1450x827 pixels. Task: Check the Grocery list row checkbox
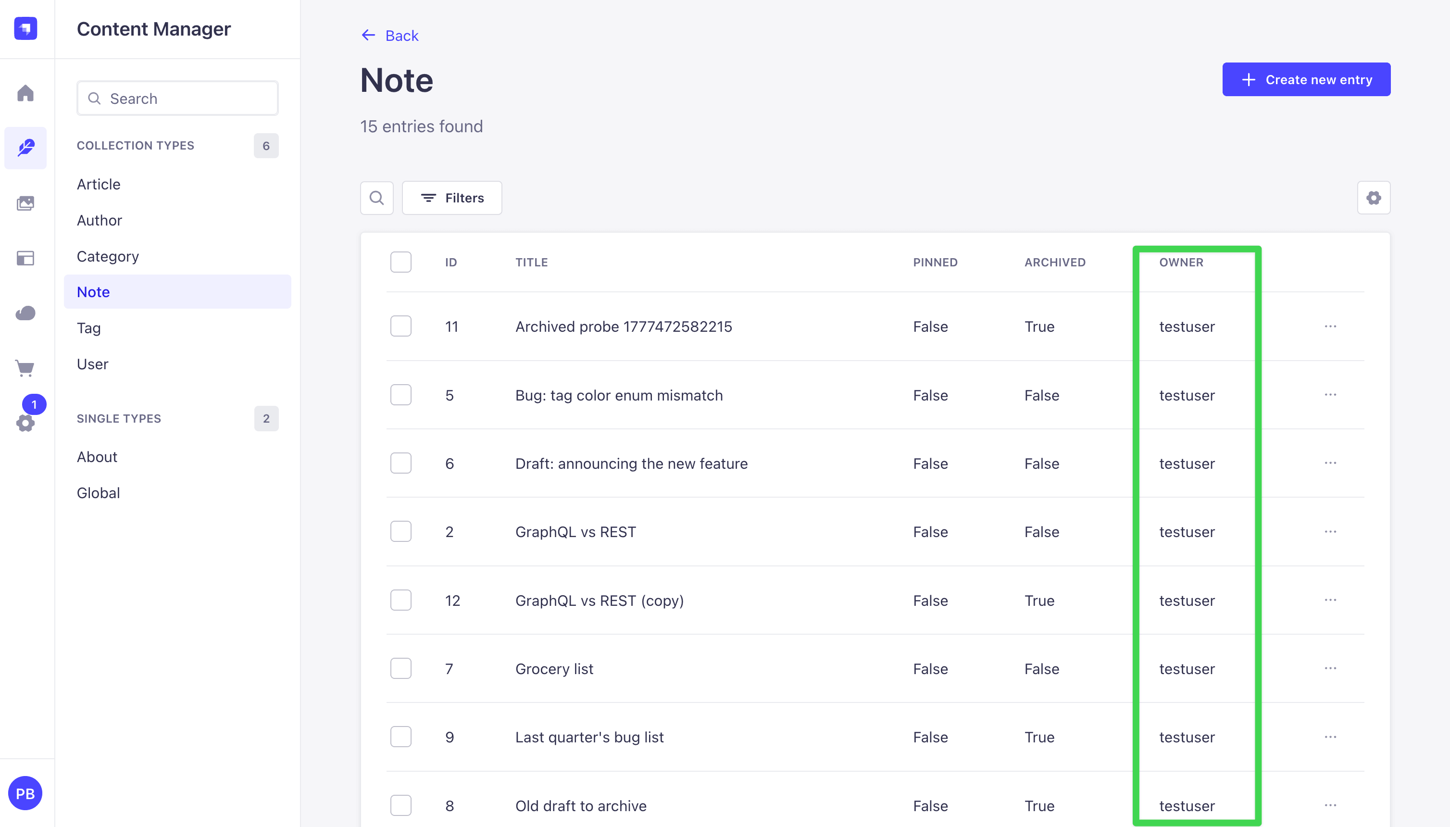click(x=400, y=668)
